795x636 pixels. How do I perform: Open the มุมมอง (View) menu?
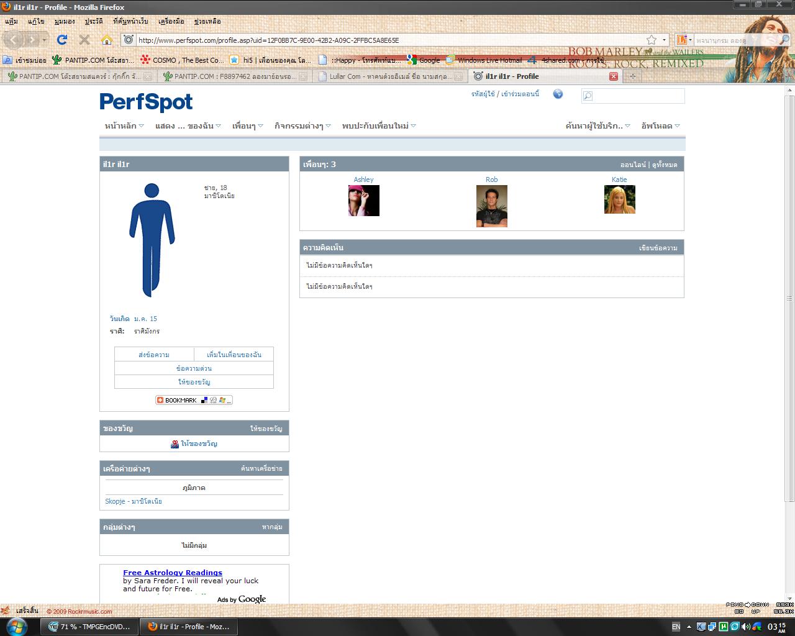(65, 21)
